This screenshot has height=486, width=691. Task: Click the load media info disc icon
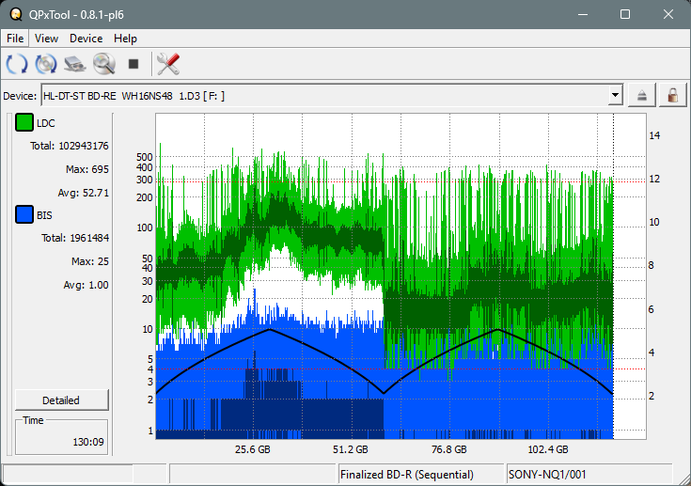tap(46, 64)
